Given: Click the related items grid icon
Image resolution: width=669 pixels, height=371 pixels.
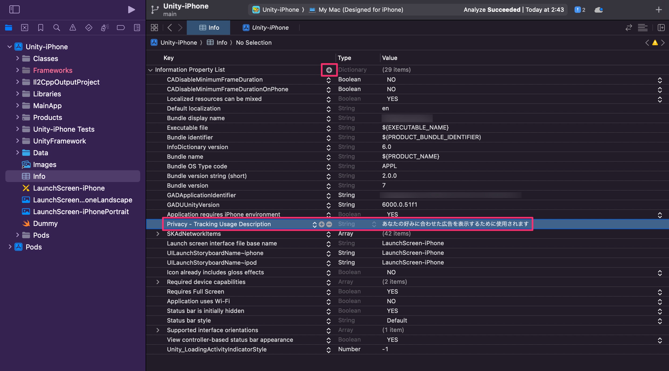Looking at the screenshot, I should (154, 28).
